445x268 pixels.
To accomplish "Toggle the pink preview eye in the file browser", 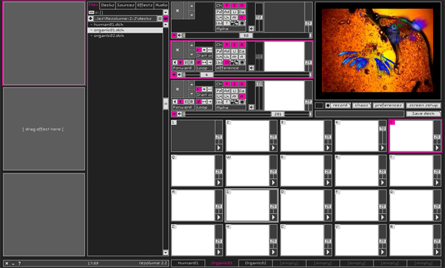I will coord(165,19).
